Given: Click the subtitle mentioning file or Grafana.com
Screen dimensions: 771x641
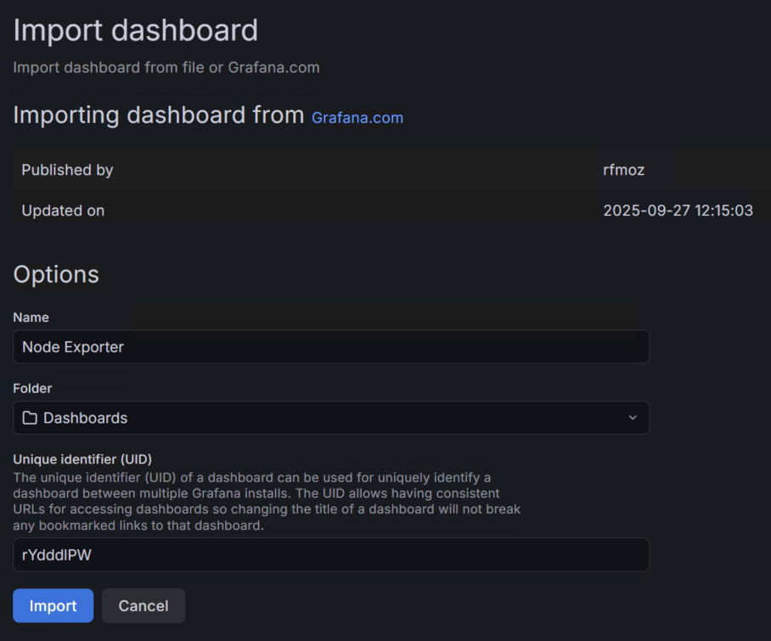Looking at the screenshot, I should [x=166, y=67].
